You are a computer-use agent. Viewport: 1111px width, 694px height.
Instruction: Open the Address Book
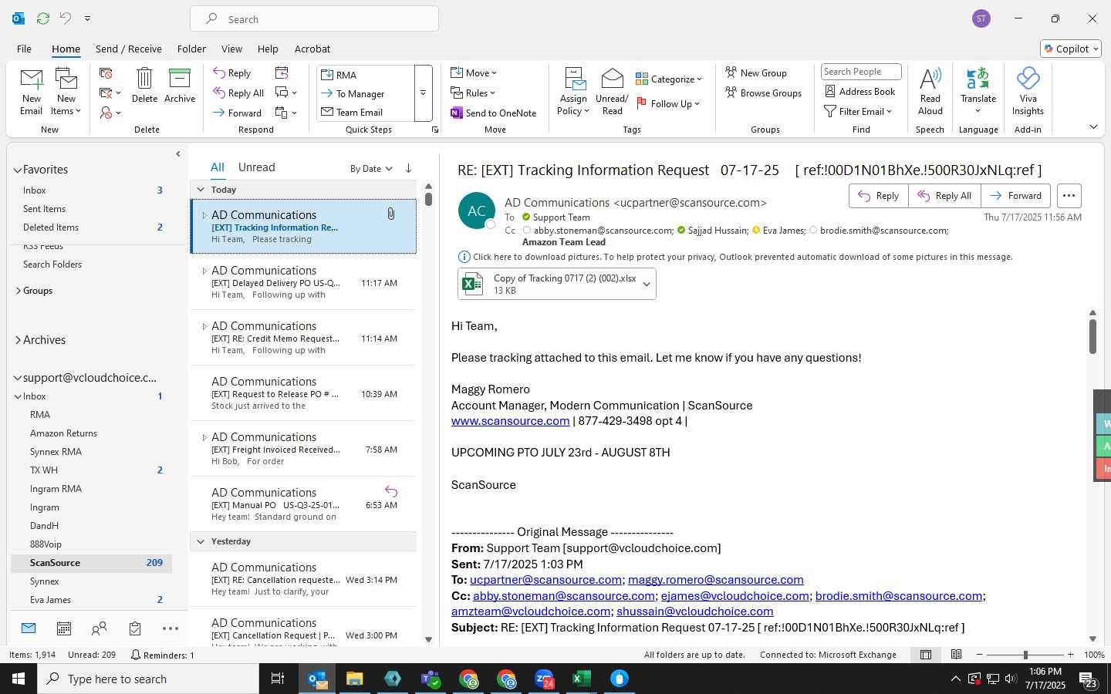(859, 91)
